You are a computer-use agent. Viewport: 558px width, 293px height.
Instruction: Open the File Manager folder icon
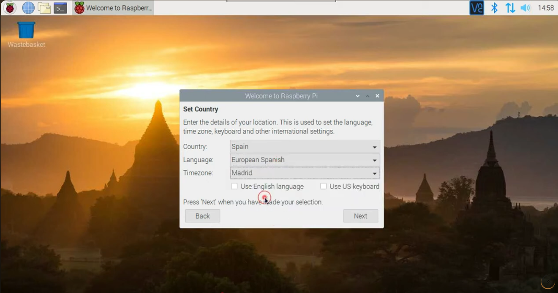pos(44,8)
